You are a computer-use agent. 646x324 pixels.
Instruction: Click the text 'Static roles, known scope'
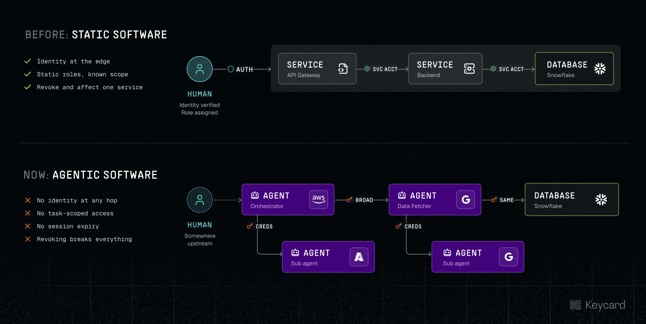(83, 74)
